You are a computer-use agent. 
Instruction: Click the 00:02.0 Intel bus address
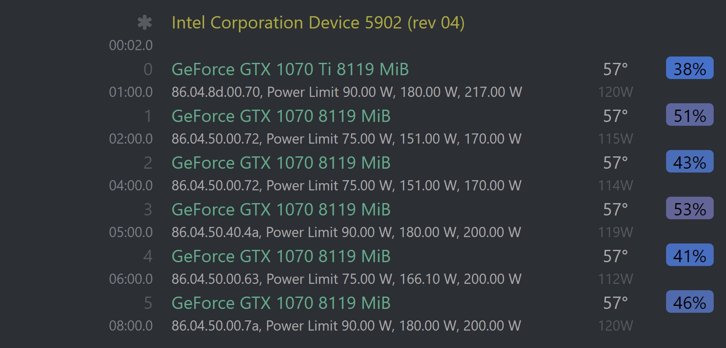tap(131, 45)
